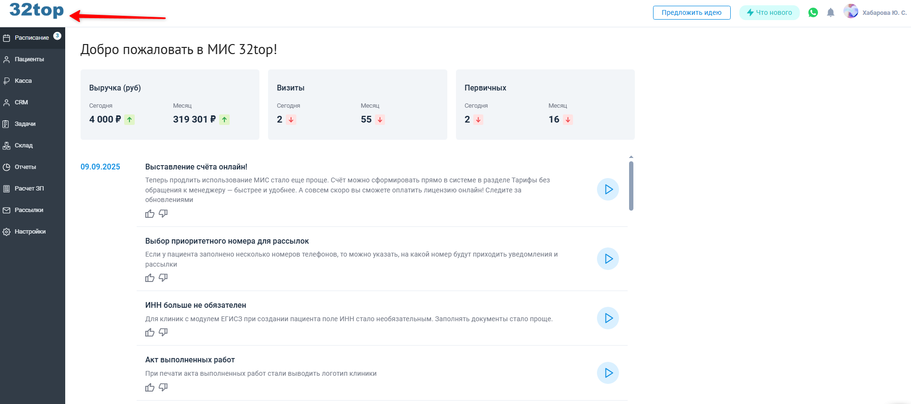911x404 pixels.
Task: Open notifications bell icon
Action: tap(830, 12)
